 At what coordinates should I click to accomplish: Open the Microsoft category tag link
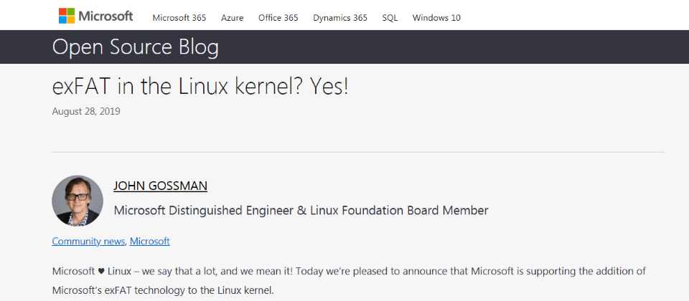tap(150, 242)
